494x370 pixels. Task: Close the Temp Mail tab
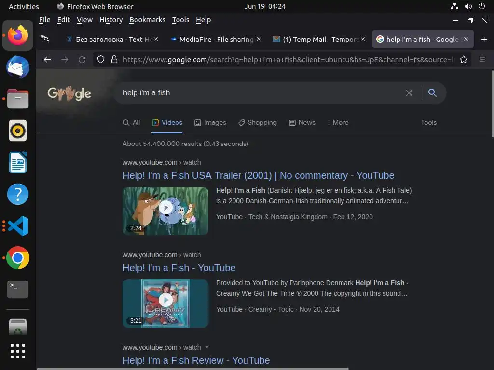(363, 39)
